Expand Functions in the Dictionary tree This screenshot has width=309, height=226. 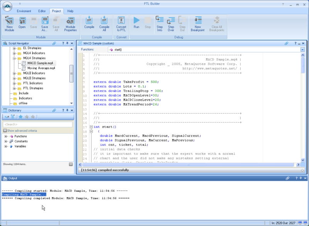tap(6, 136)
